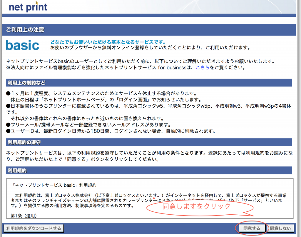301x237 pixels.
Task: Click the line about monthly システムメンテナンス
Action: click(101, 93)
